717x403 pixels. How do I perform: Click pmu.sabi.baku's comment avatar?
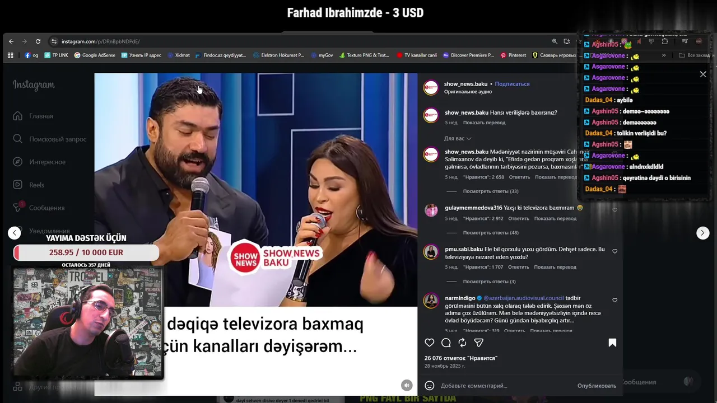(x=431, y=252)
